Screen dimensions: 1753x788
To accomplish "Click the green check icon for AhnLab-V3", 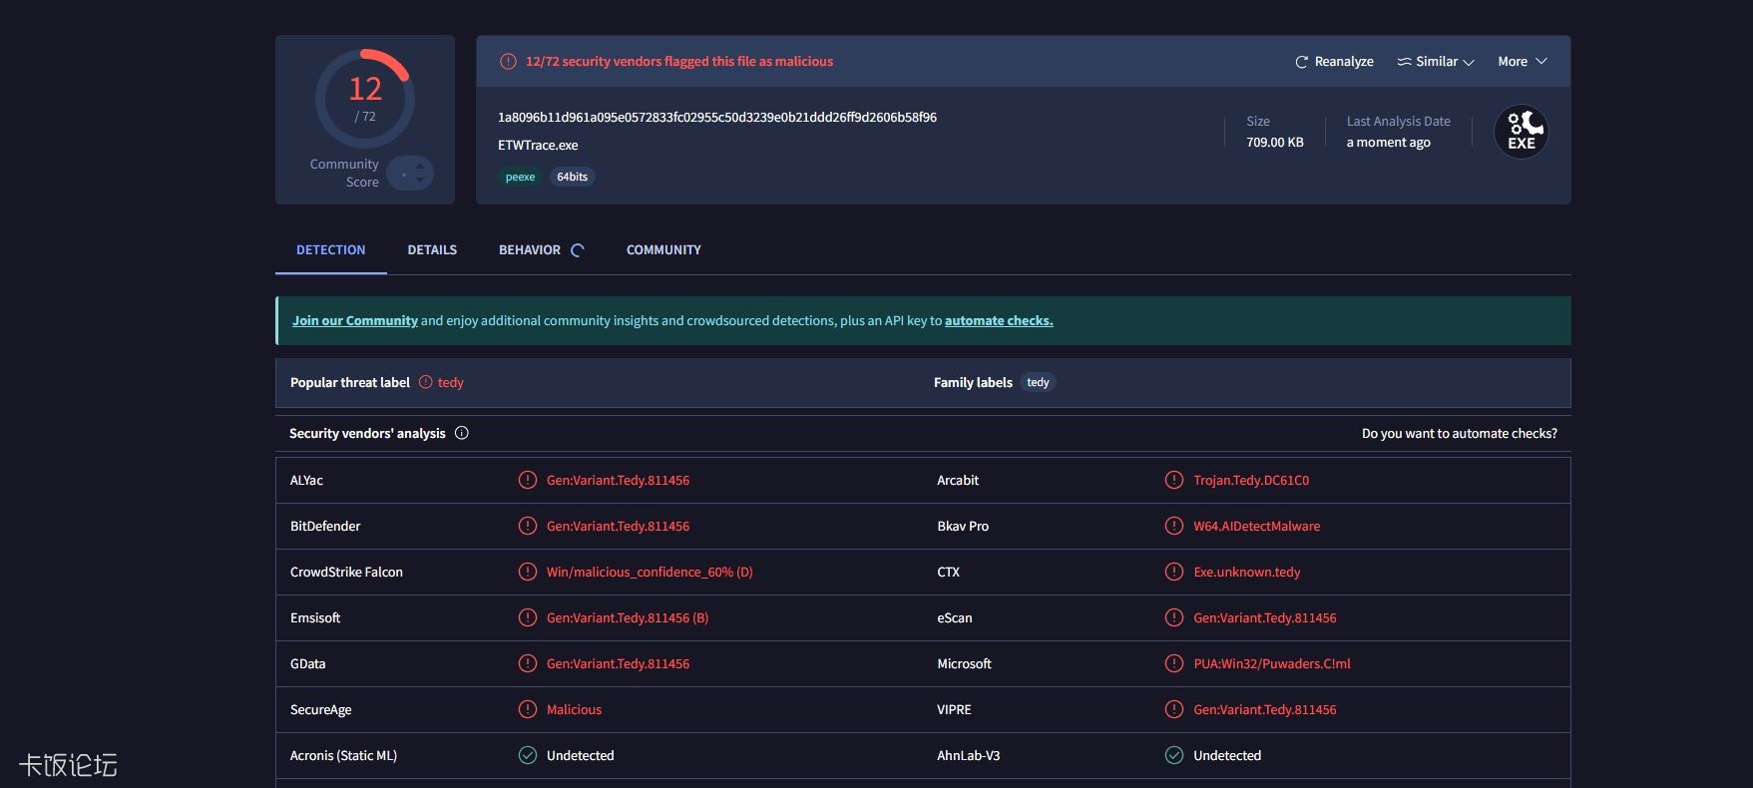I will pos(1174,755).
